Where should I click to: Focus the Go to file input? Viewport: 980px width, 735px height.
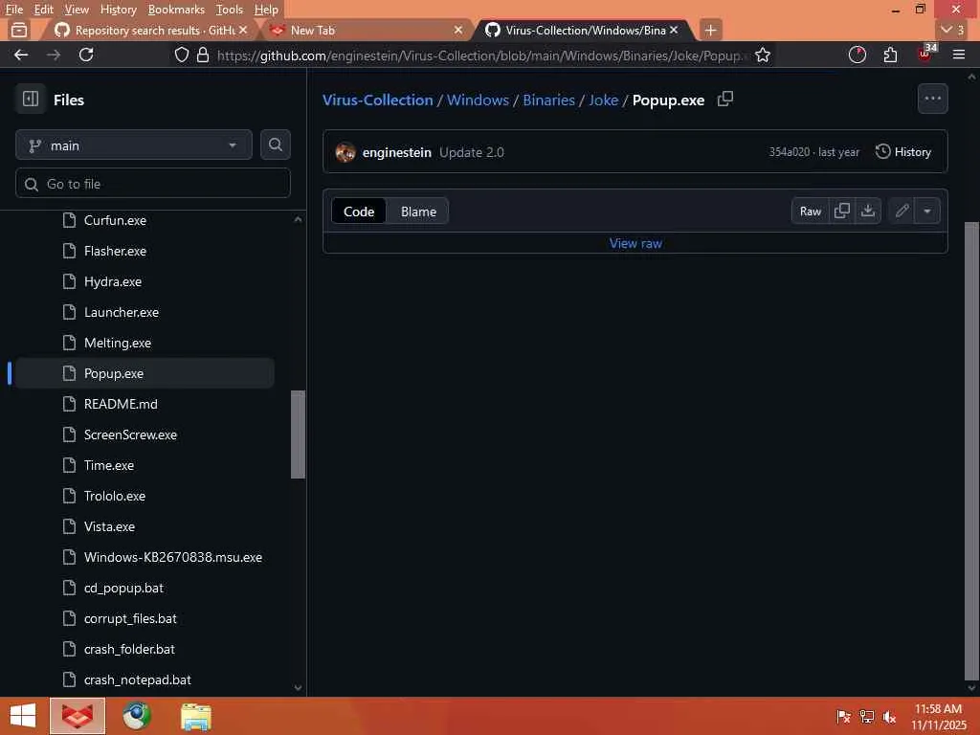click(x=152, y=184)
